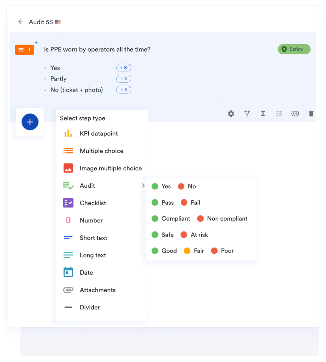This screenshot has width=326, height=362.
Task: Click the blue plus add step button
Action: 30,122
